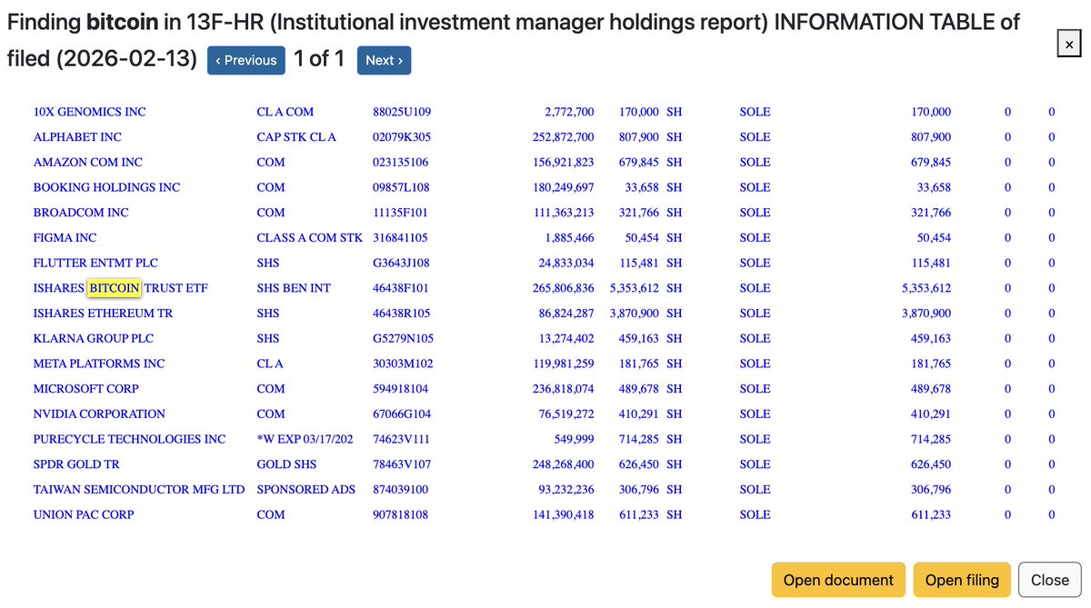This screenshot has width=1091, height=608.
Task: Close the dialog with the X icon
Action: [1067, 42]
